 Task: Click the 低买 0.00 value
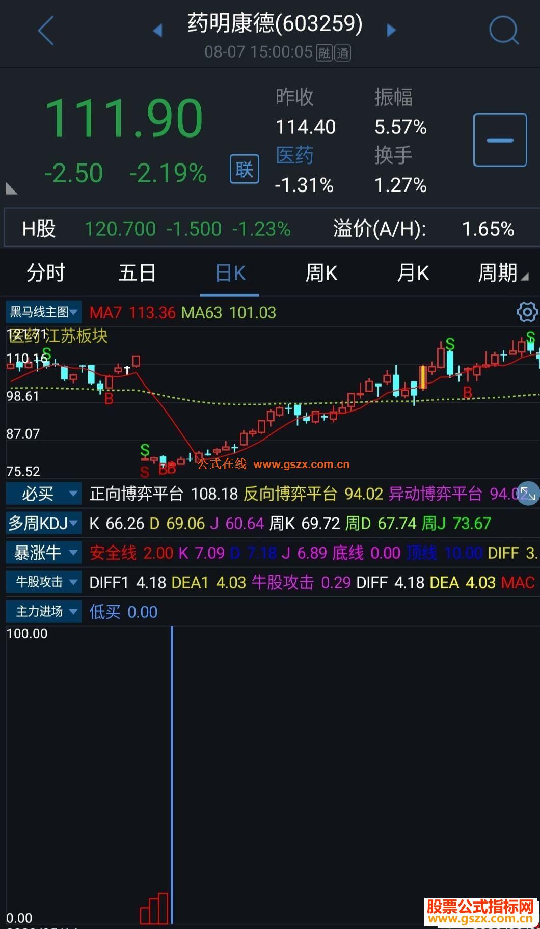click(x=123, y=612)
